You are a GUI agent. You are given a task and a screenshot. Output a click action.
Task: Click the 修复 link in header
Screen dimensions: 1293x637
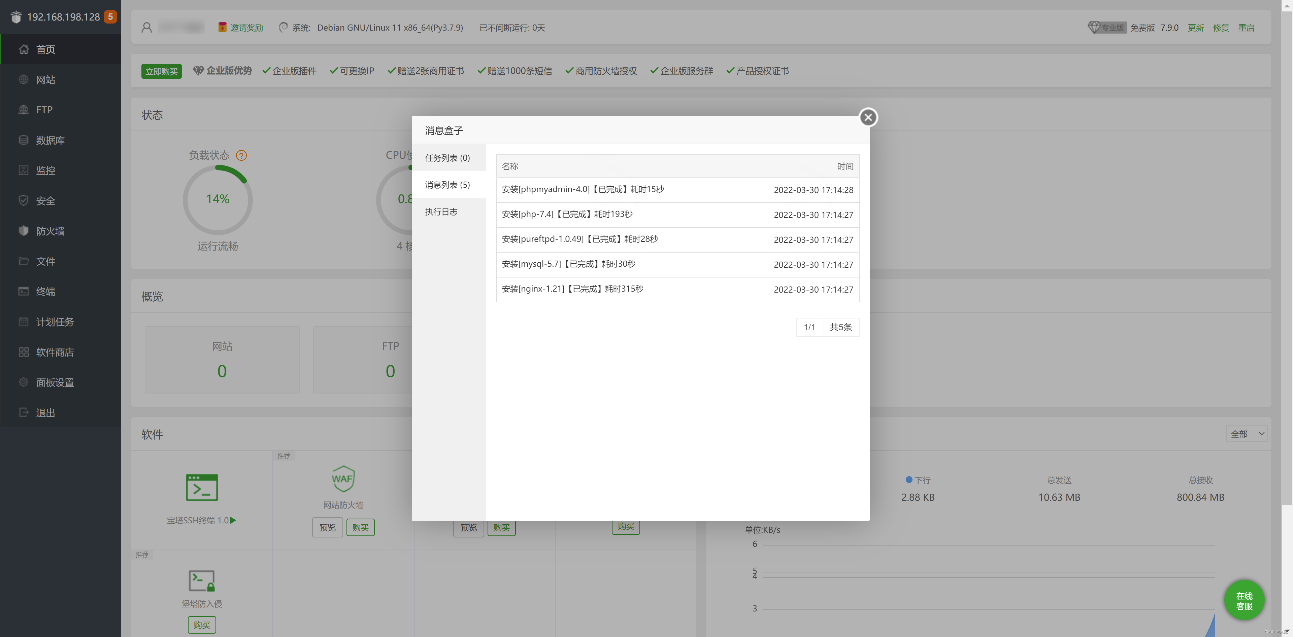tap(1221, 28)
